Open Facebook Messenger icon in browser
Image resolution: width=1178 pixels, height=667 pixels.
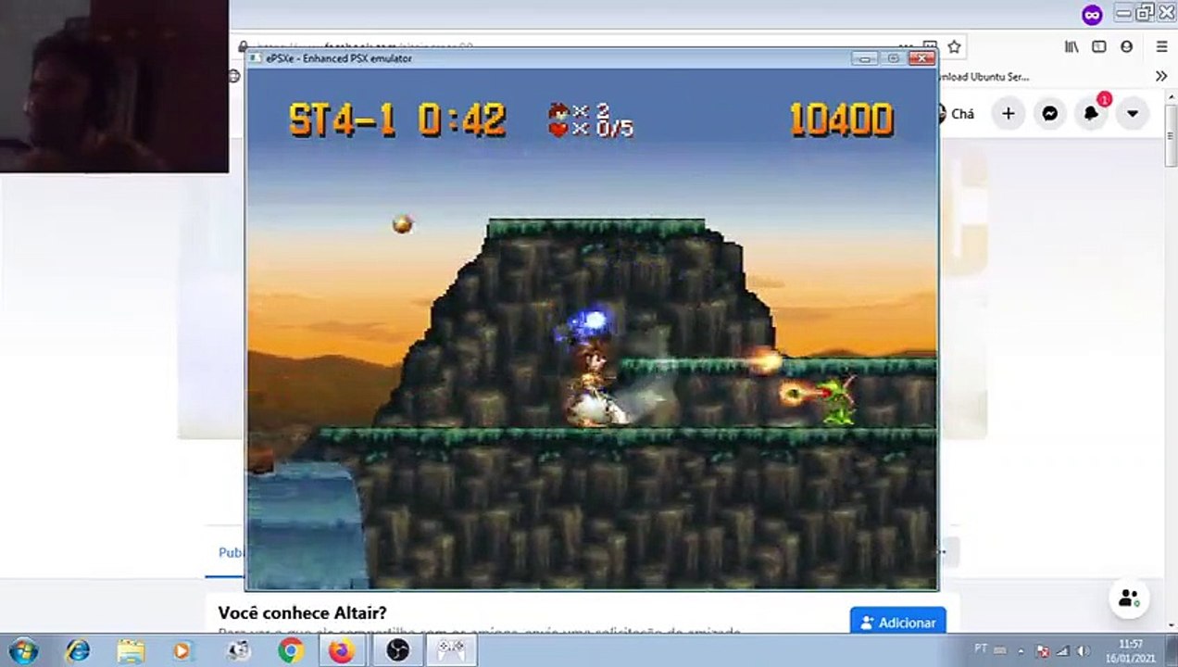coord(1050,113)
